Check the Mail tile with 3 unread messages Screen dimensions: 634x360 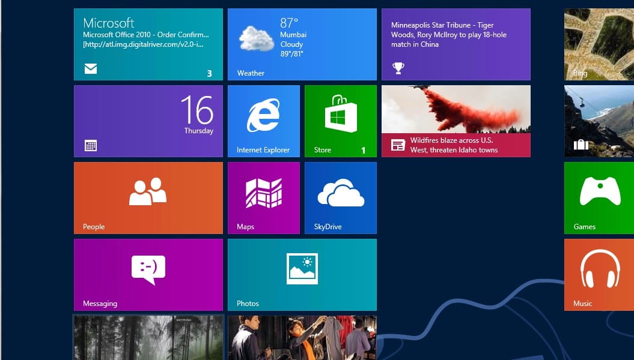click(x=148, y=44)
